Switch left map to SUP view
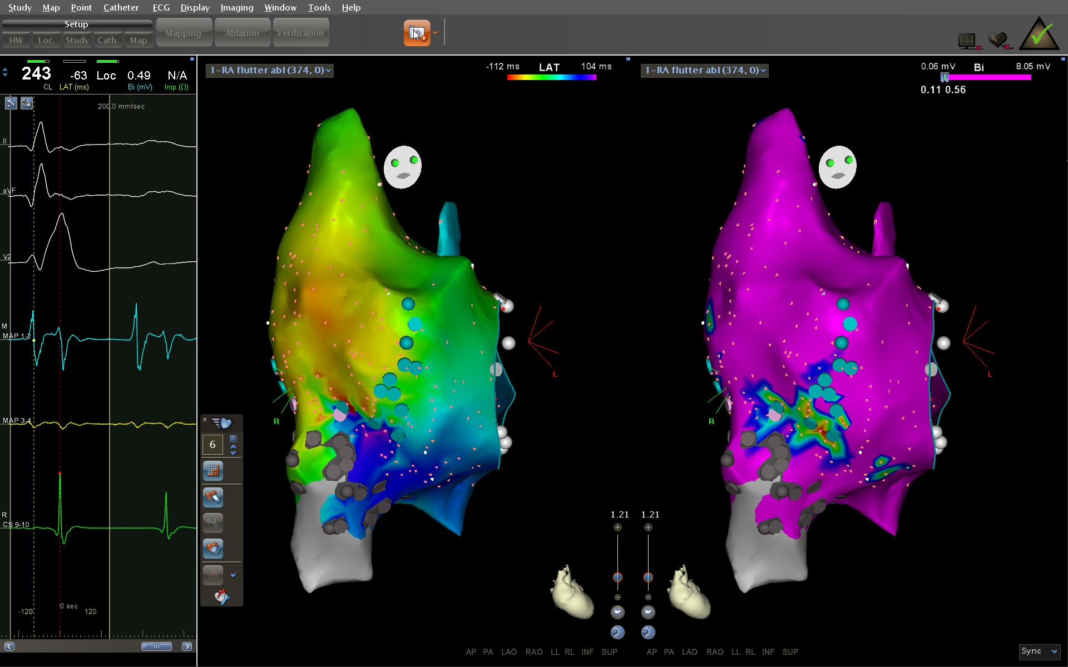Screen dimensions: 1068x667 coord(609,651)
